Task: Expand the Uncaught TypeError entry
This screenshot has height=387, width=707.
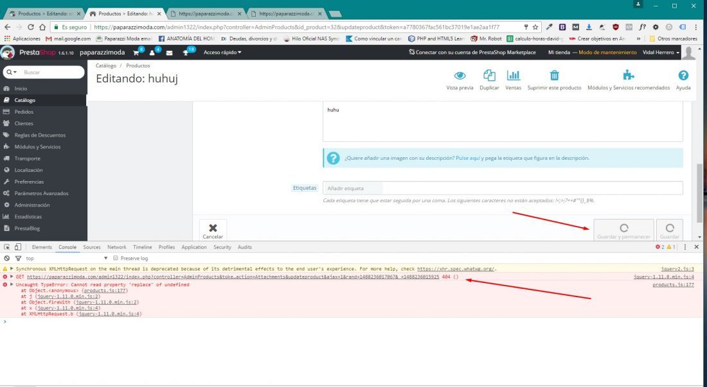Action: tap(12, 284)
